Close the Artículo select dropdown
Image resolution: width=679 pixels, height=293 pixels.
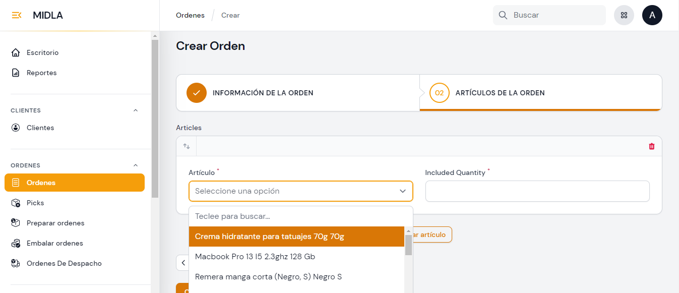402,191
